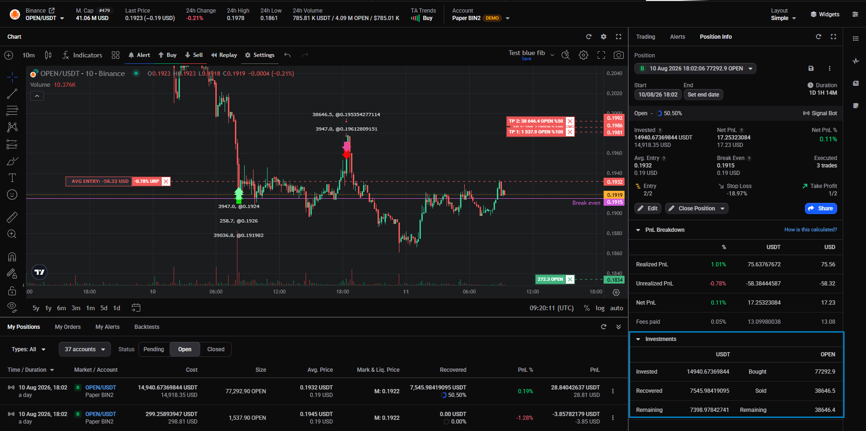
Task: Add a symbol to compare with the plus icon
Action: click(8, 55)
